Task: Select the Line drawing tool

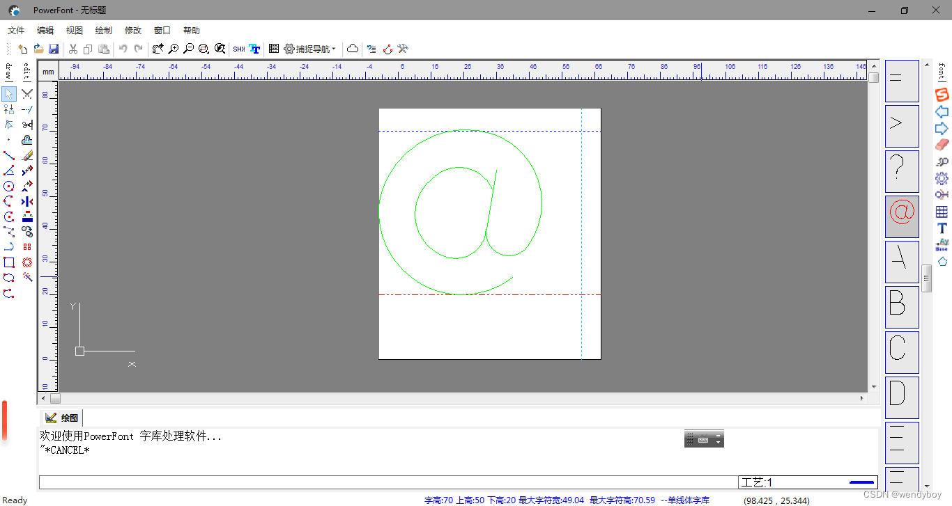Action: coord(9,155)
